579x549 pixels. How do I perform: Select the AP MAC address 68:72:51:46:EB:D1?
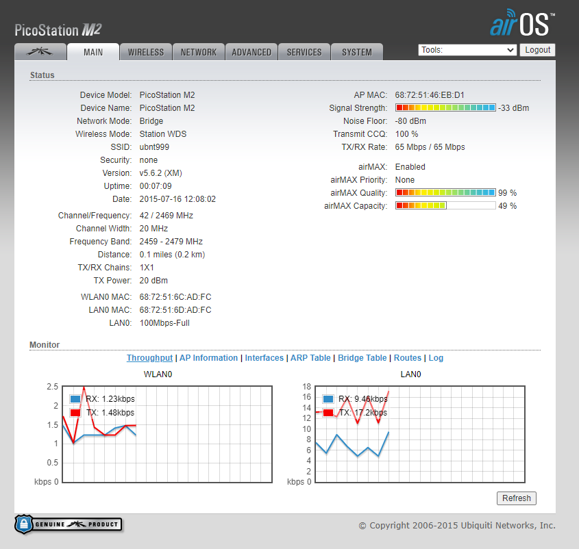coord(430,95)
